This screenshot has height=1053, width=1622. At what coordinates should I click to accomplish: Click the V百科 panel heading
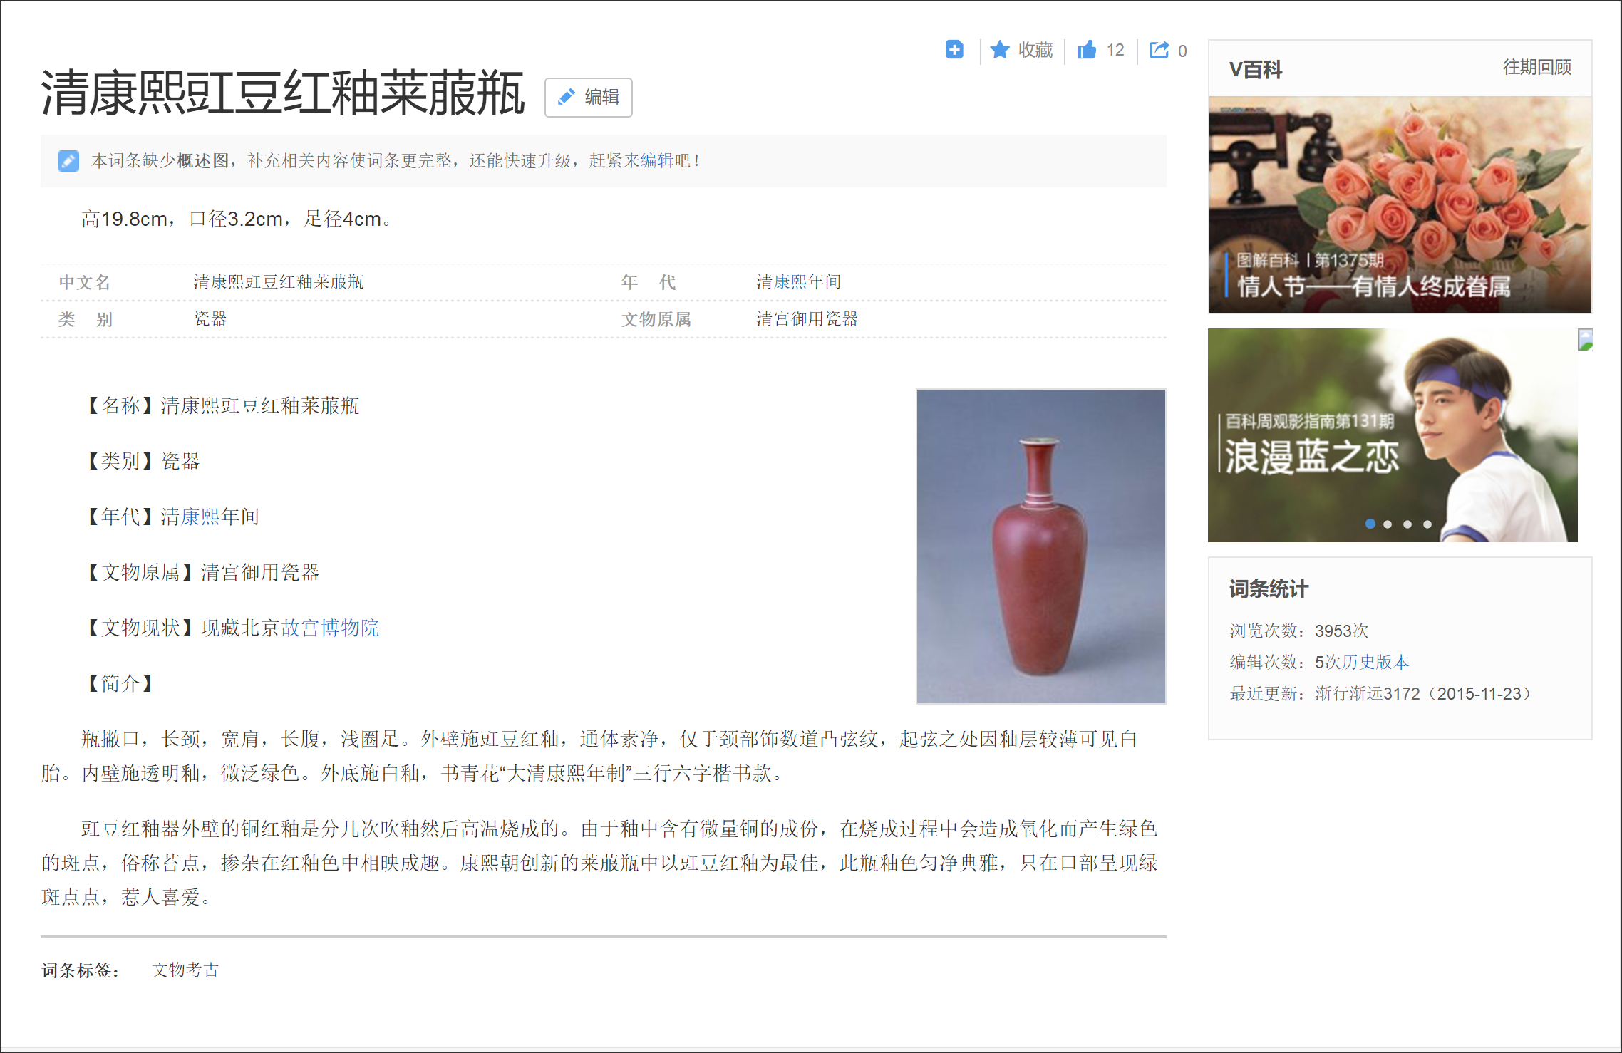click(1255, 70)
